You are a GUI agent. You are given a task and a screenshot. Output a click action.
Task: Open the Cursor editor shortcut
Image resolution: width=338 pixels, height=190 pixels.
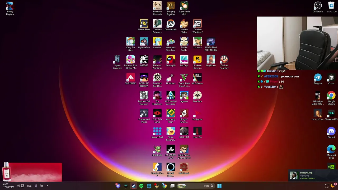click(x=331, y=79)
